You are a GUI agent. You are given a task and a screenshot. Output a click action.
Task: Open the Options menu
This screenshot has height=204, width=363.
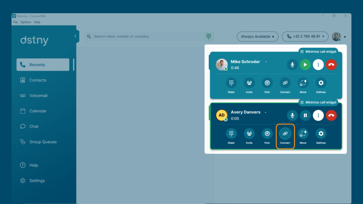point(26,22)
